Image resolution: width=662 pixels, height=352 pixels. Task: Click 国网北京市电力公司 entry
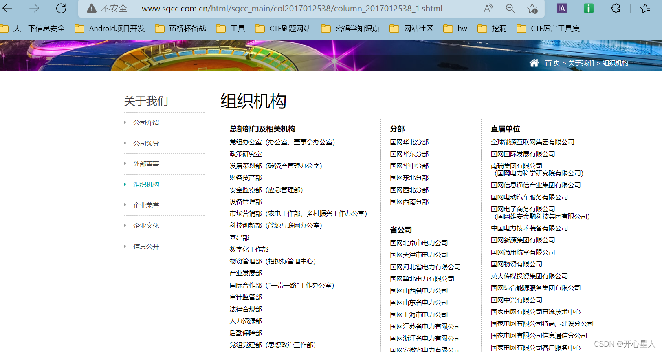pos(419,243)
